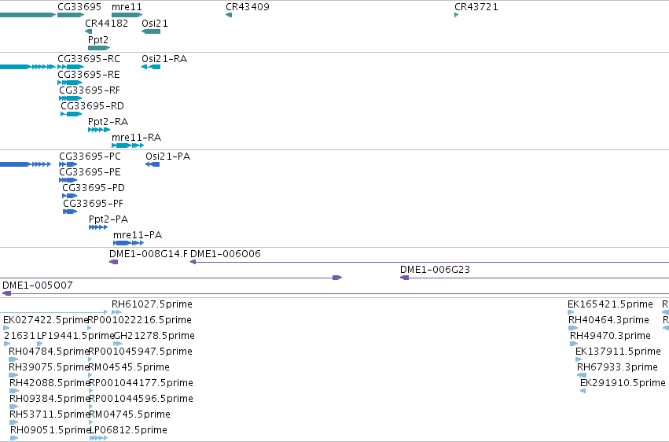Click the RH39075.5prime EST feature
This screenshot has height=442, width=669.
point(13,375)
